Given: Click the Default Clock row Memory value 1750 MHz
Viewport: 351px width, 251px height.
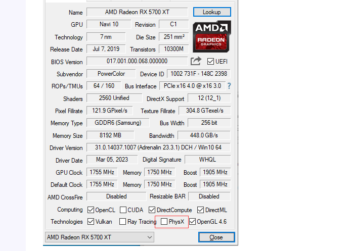Looking at the screenshot, I should pyautogui.click(x=160, y=184).
